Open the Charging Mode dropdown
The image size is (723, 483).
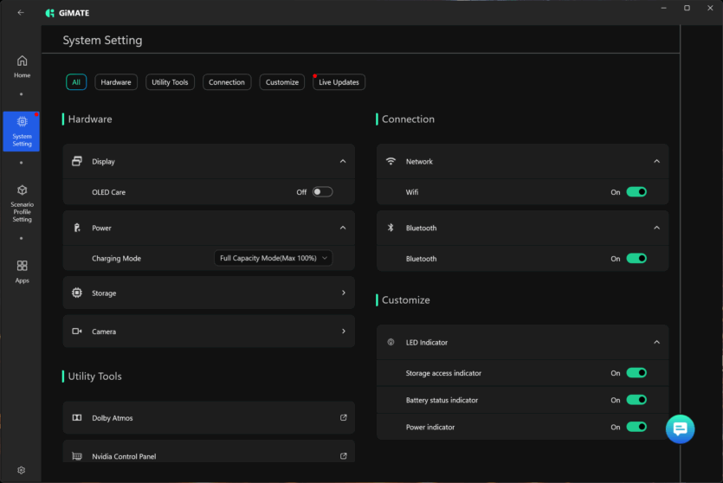pos(273,258)
